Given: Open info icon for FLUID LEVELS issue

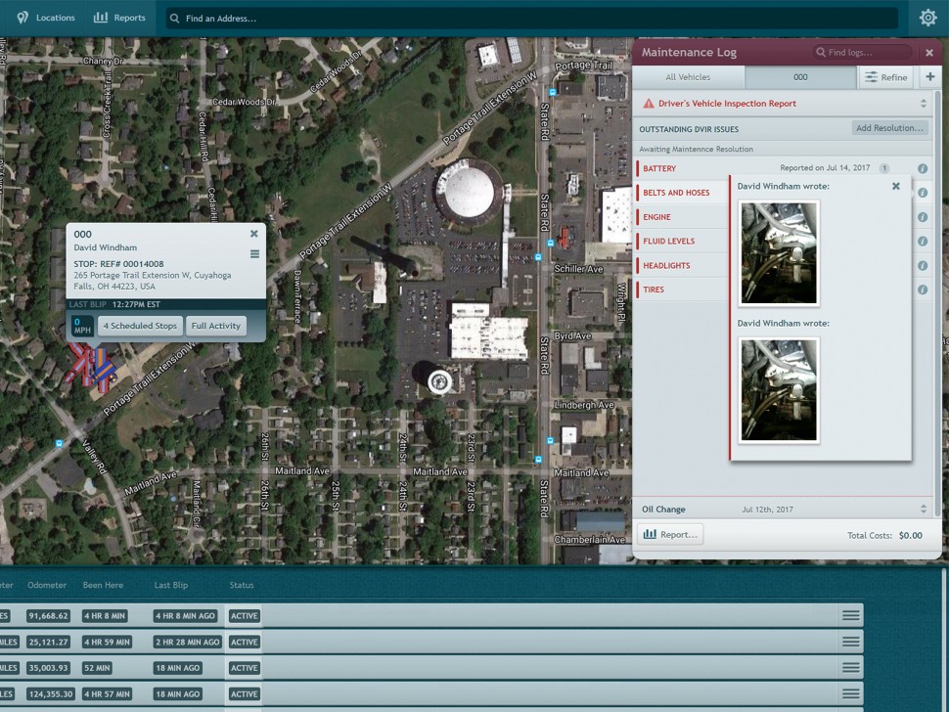Looking at the screenshot, I should point(923,242).
